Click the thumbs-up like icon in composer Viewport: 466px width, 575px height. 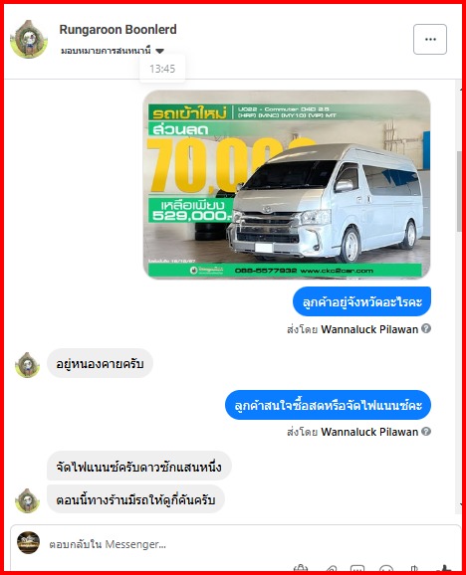[x=445, y=569]
